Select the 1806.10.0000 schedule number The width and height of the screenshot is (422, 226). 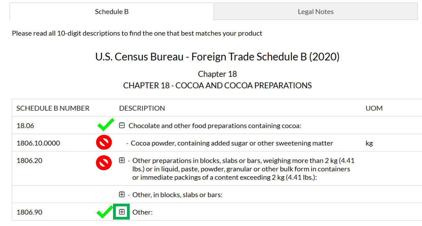(x=38, y=143)
